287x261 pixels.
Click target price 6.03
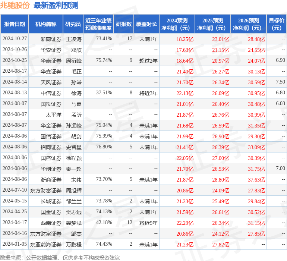point(280,104)
